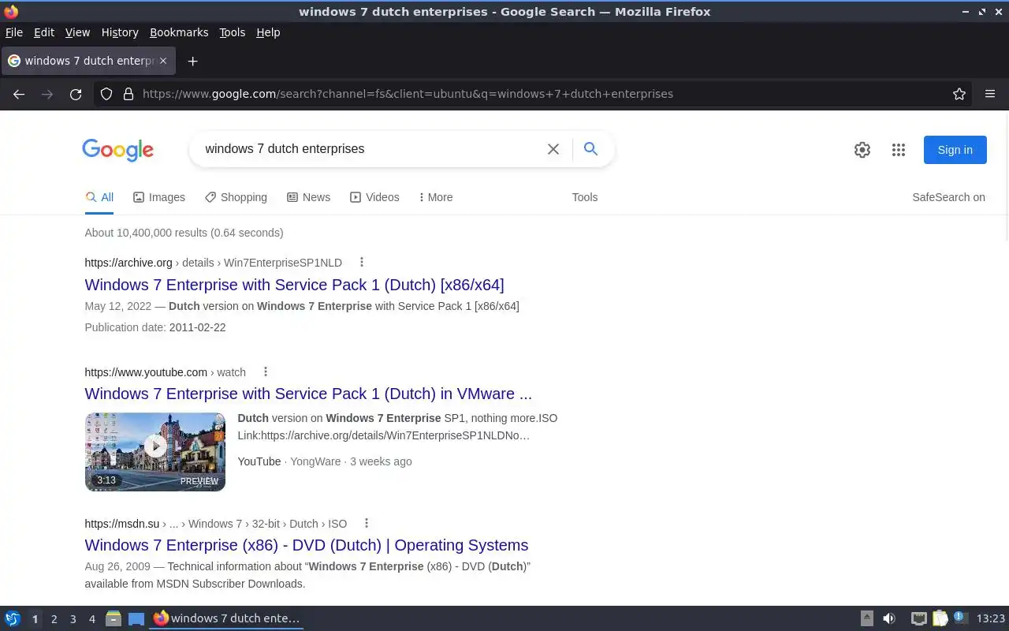The width and height of the screenshot is (1009, 631).
Task: Open options for youtube.com result
Action: pyautogui.click(x=266, y=372)
